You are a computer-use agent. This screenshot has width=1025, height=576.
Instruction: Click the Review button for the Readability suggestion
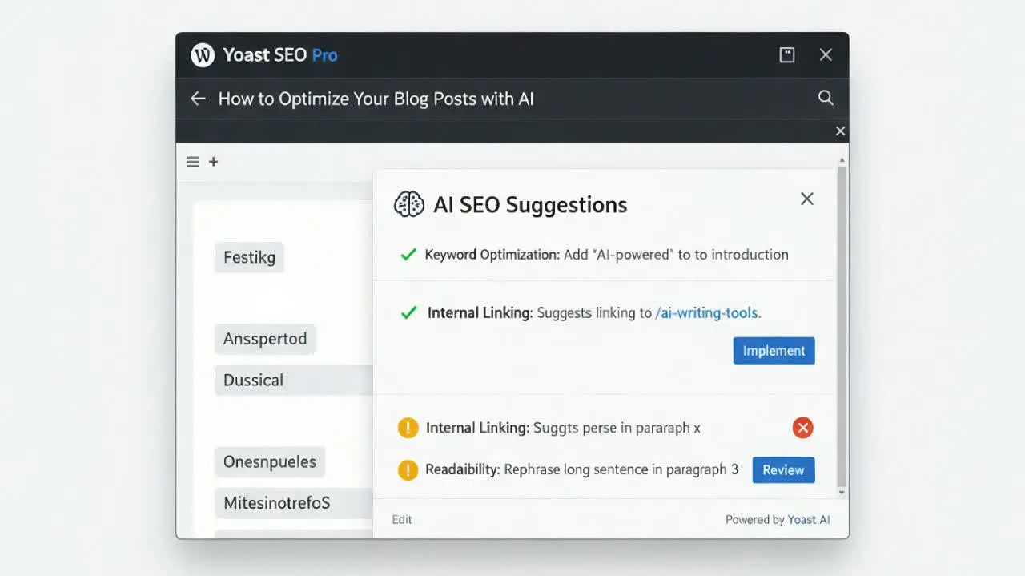tap(783, 469)
